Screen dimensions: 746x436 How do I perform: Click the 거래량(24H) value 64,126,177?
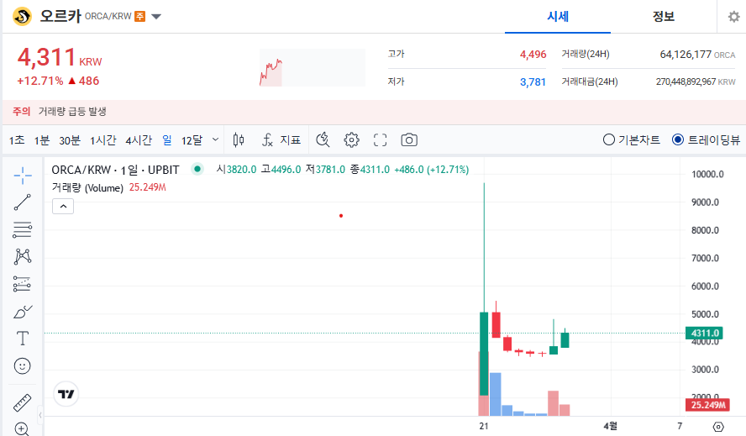[x=686, y=55]
